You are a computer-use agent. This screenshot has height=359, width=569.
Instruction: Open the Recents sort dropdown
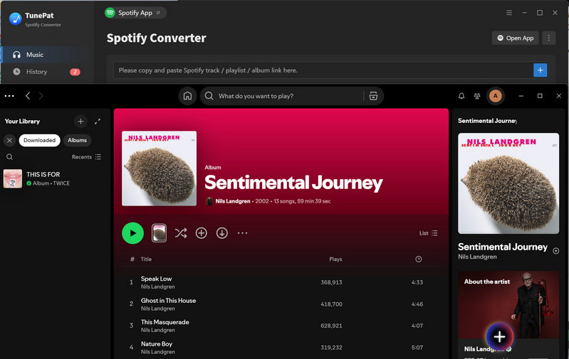coord(86,157)
